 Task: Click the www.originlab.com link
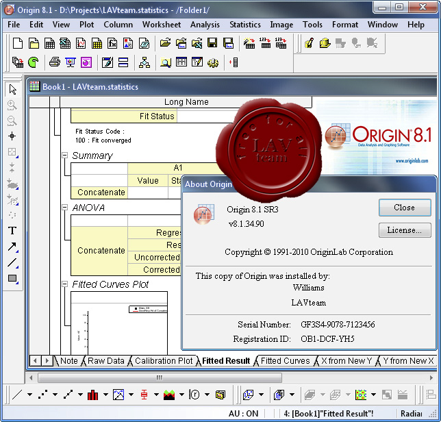(412, 161)
